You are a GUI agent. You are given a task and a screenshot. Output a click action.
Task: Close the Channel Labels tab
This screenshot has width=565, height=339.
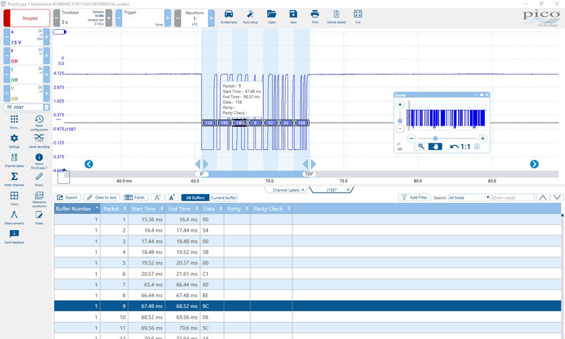click(x=303, y=190)
